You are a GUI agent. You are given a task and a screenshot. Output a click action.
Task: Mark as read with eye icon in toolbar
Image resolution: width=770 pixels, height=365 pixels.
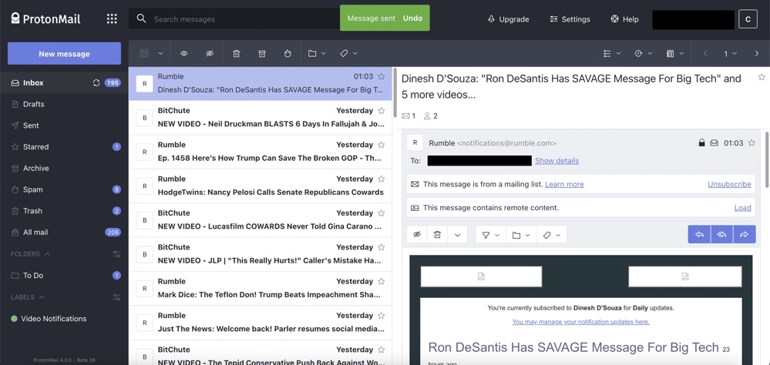pyautogui.click(x=183, y=53)
